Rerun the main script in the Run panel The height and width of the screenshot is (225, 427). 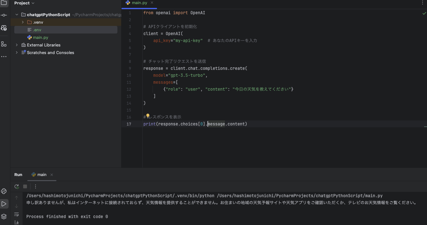(16, 186)
